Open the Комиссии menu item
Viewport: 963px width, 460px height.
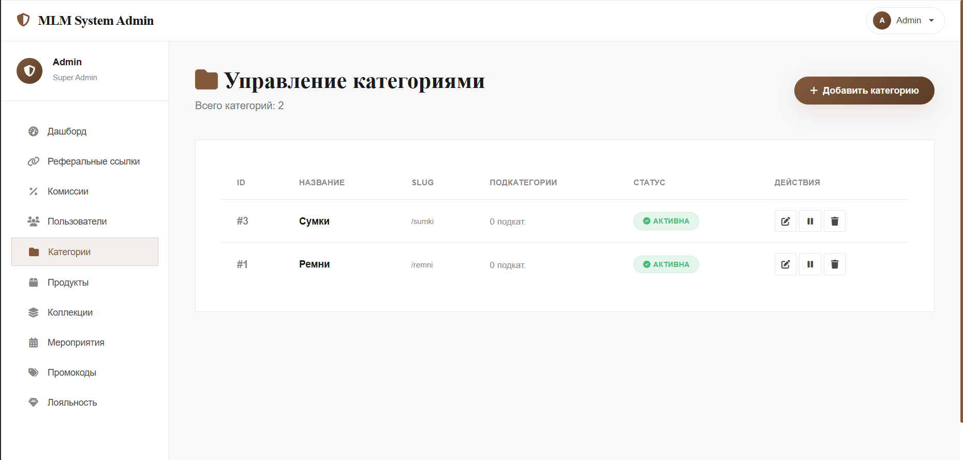coord(85,191)
